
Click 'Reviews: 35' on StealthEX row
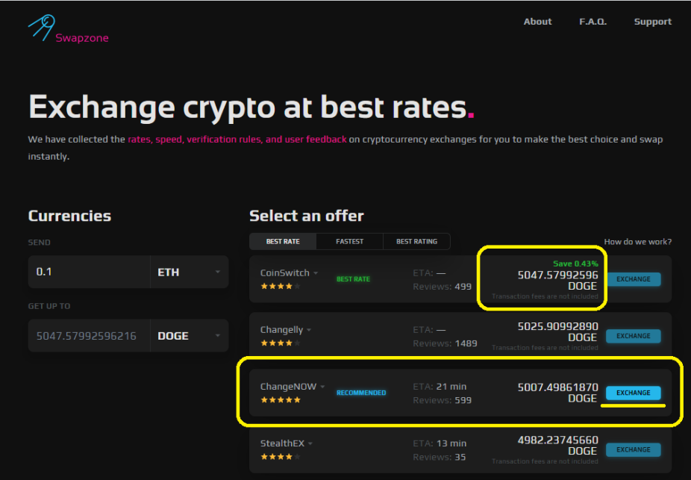click(440, 457)
